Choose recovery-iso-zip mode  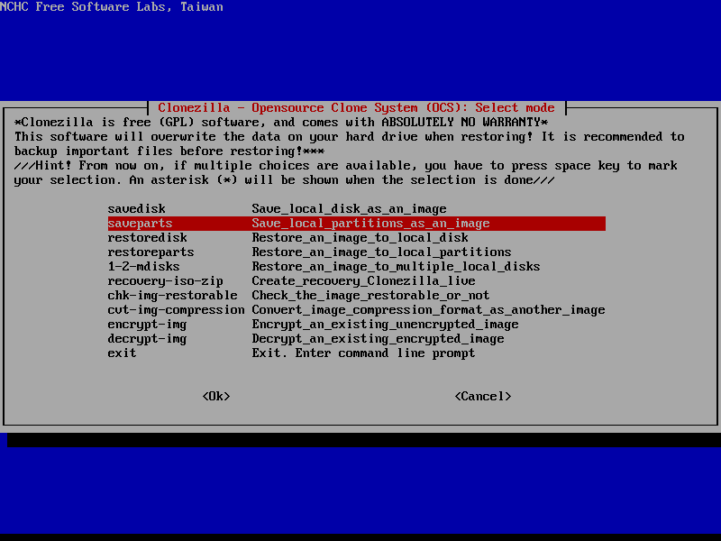tap(356, 281)
